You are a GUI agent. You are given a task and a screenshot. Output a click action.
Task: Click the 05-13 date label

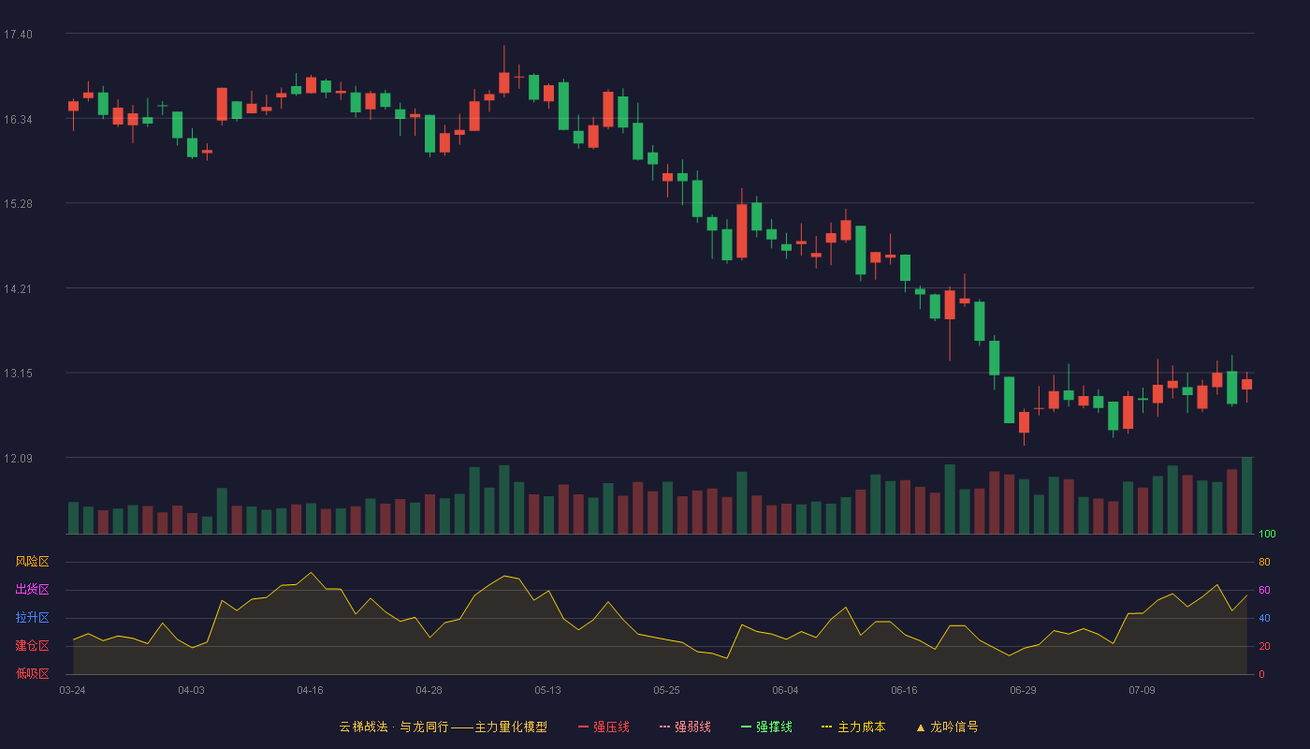(547, 690)
